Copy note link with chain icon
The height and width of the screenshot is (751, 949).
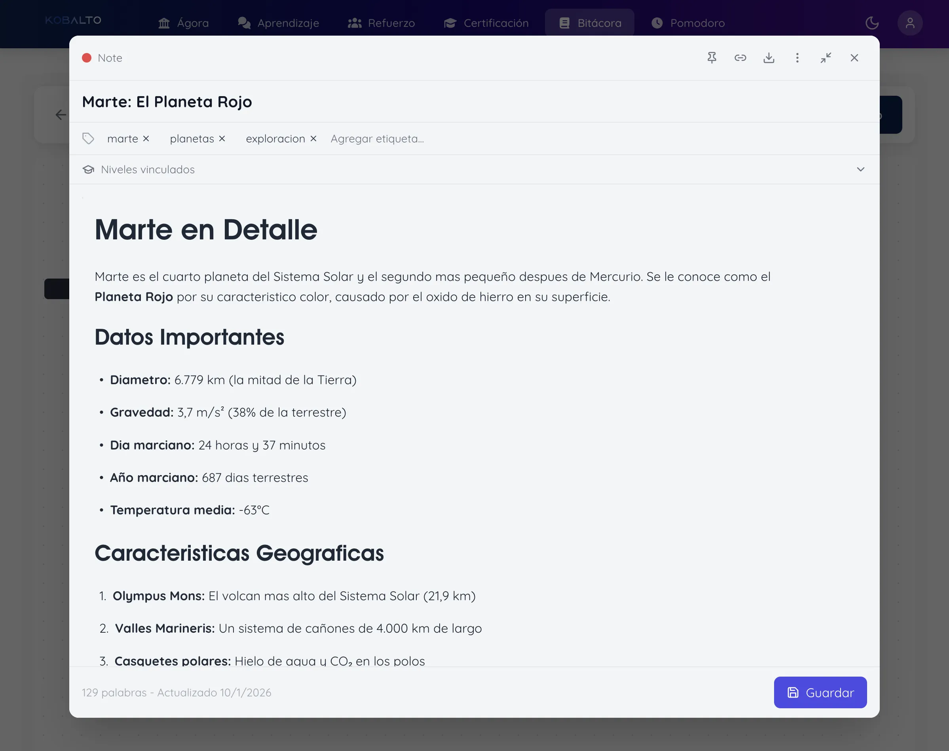click(740, 58)
